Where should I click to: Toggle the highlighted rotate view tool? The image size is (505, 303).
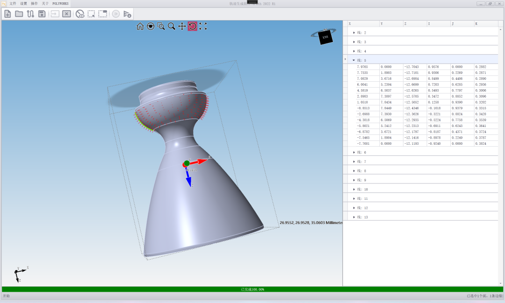tap(192, 27)
